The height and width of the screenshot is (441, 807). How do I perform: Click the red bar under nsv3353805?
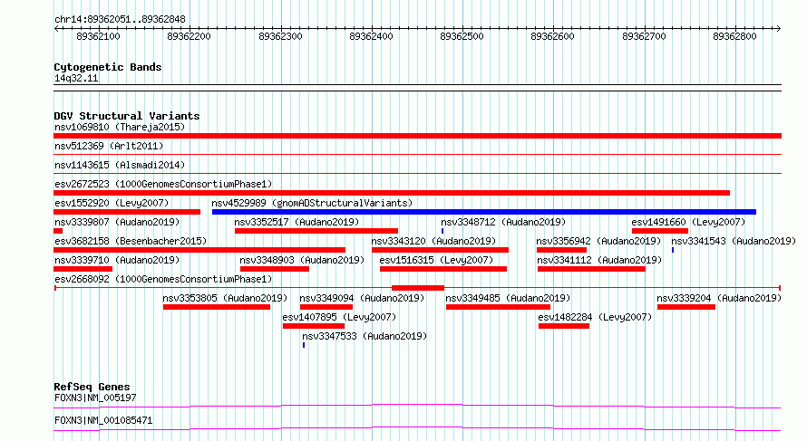pyautogui.click(x=217, y=307)
